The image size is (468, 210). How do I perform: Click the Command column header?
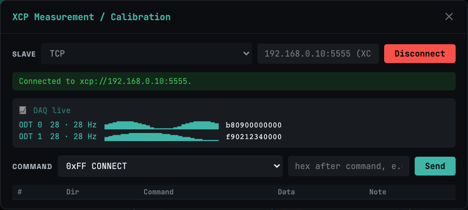(159, 192)
